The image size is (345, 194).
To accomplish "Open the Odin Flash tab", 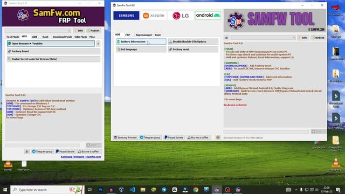I will point(80,37).
